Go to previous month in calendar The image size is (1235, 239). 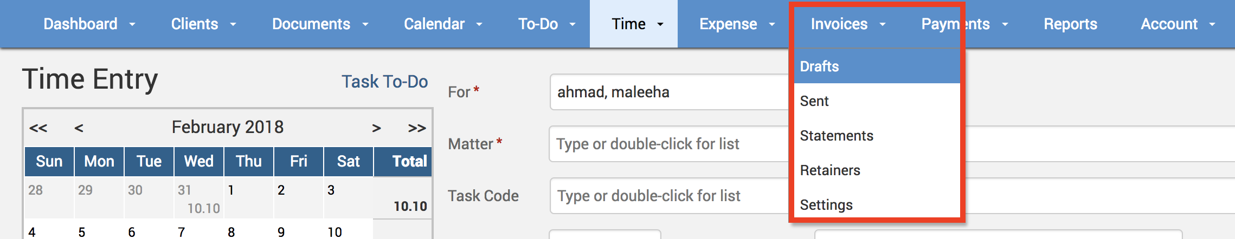pyautogui.click(x=79, y=128)
